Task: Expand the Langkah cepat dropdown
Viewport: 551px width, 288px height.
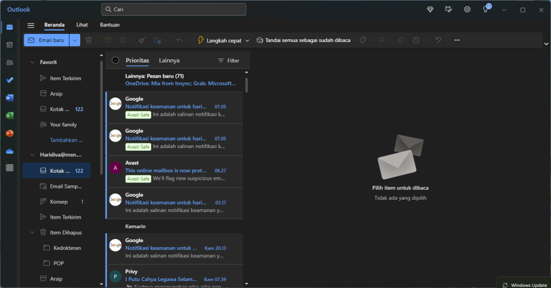Action: coord(247,40)
